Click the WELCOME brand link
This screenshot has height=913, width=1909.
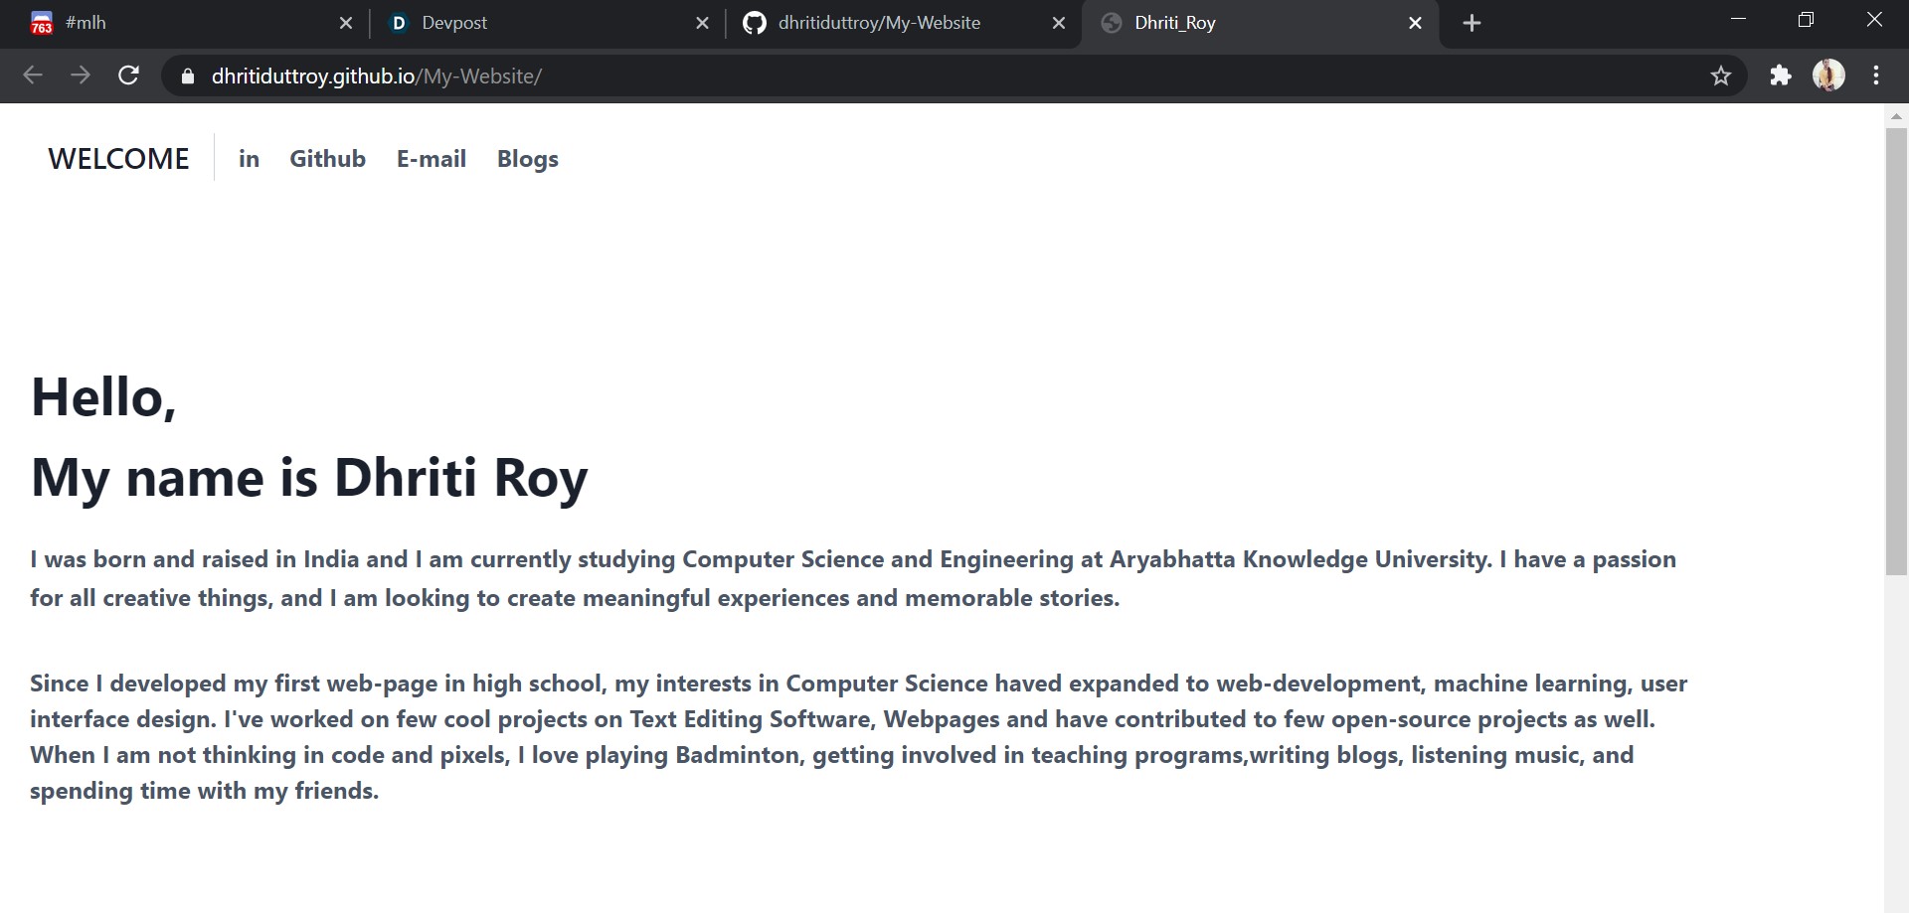click(118, 159)
